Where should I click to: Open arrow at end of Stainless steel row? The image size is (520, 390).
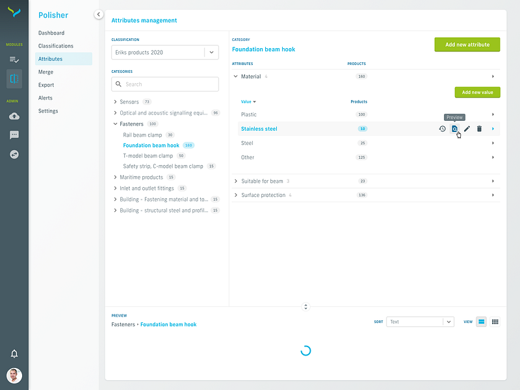click(x=493, y=129)
